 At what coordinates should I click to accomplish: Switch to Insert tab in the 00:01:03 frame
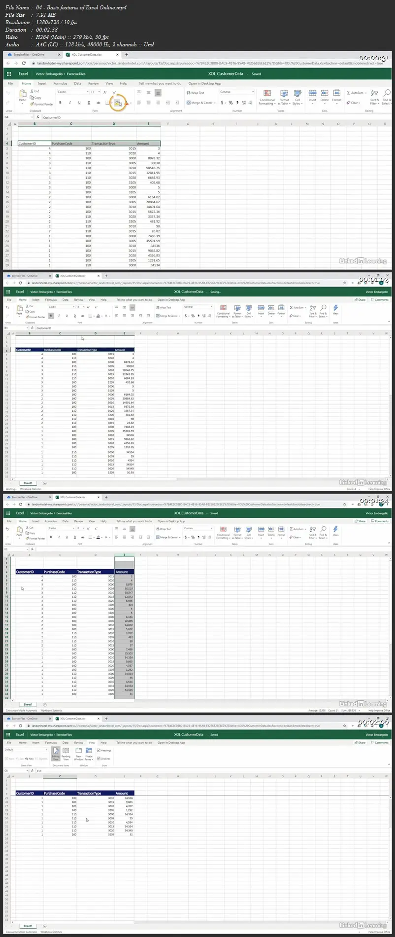click(x=36, y=299)
